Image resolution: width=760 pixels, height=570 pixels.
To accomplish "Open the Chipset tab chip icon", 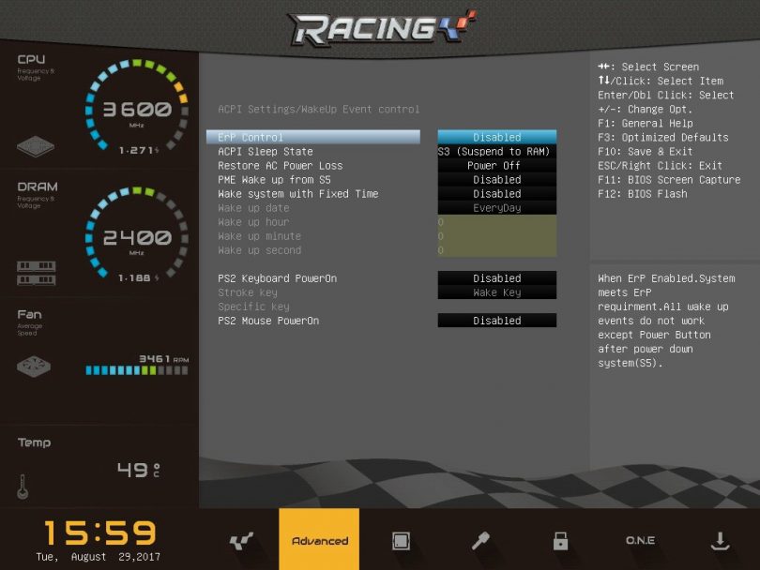I will 401,541.
